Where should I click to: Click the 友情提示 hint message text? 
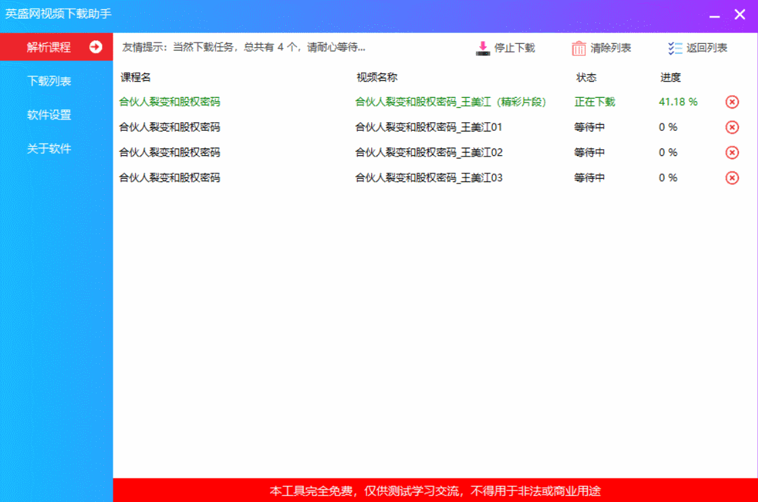(243, 47)
